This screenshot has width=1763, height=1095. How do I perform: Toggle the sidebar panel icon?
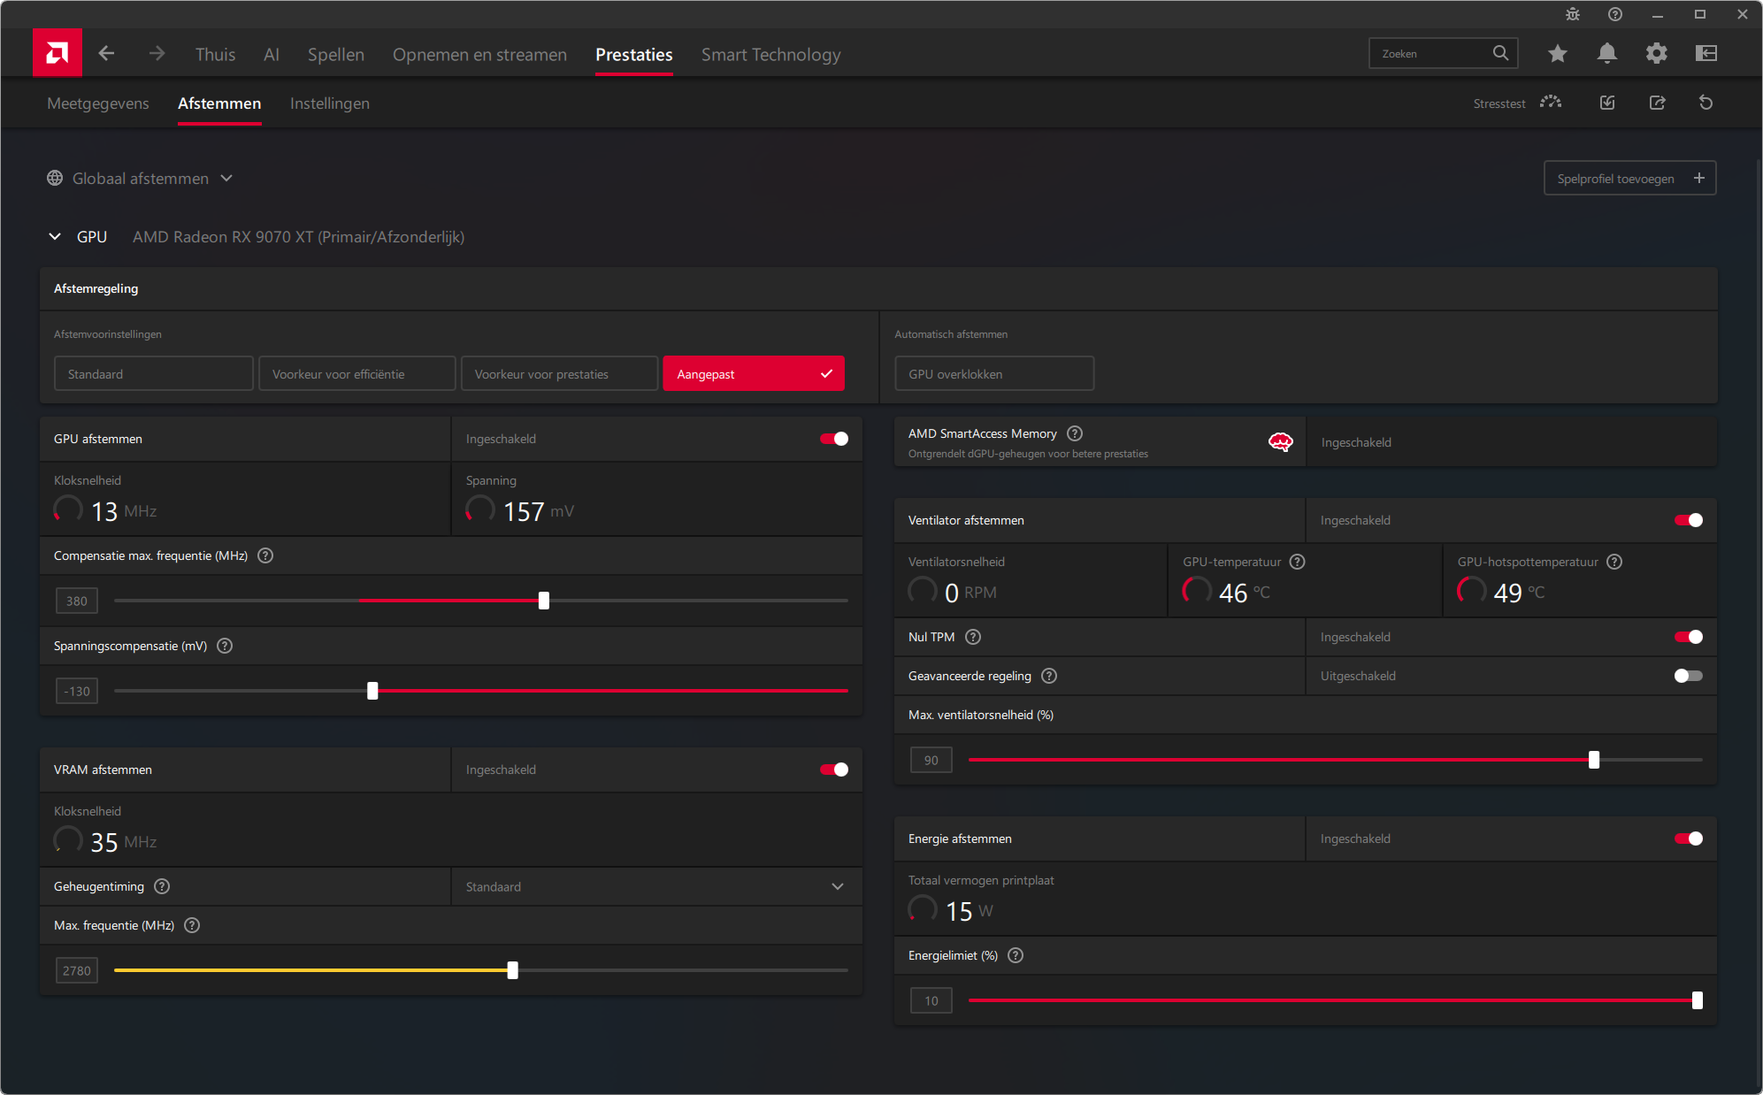(1706, 54)
